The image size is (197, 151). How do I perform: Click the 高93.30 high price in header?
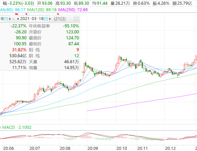click(63, 3)
